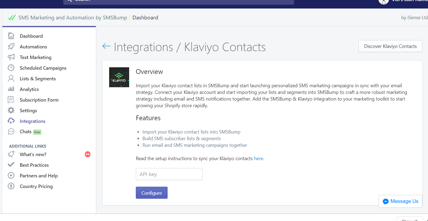Screen dimensions: 428x221
Task: Open Scheduled Campaigns
Action: tap(43, 68)
